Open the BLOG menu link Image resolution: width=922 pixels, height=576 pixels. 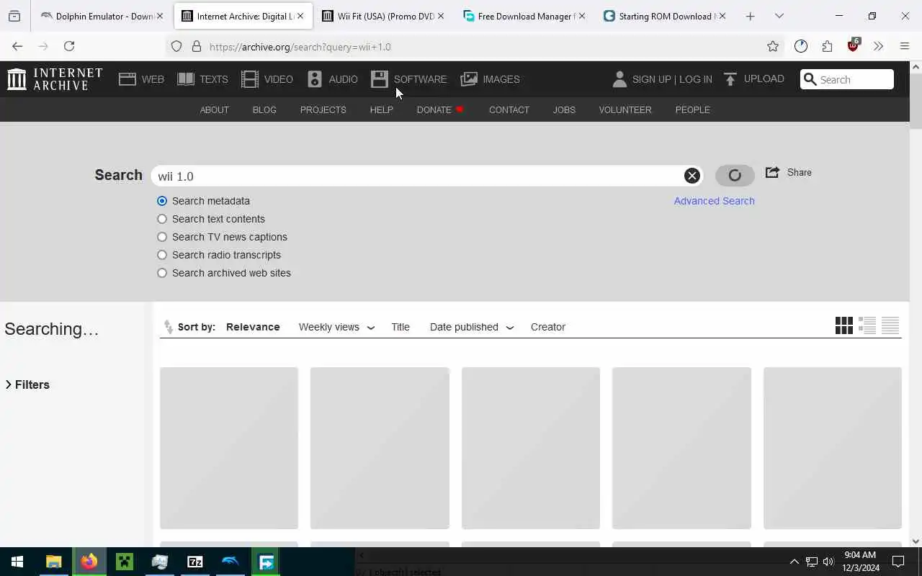pyautogui.click(x=264, y=109)
